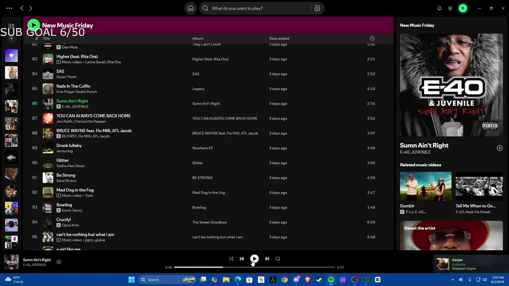Select the track Drunk lullaby
Viewport: 509px width, 286px height.
pos(69,145)
